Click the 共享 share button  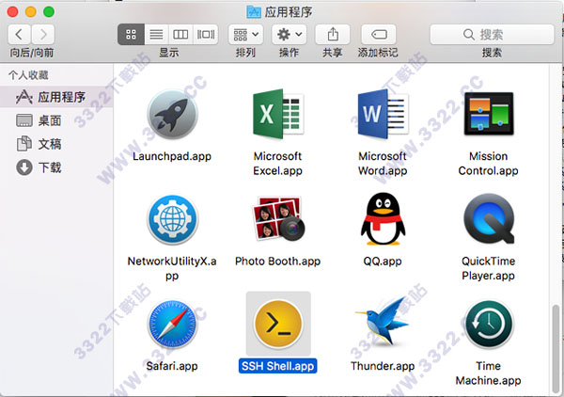[x=333, y=35]
